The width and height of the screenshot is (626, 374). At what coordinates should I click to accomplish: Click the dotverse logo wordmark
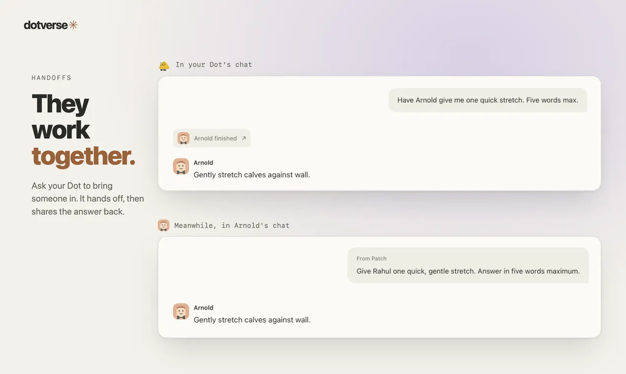46,25
